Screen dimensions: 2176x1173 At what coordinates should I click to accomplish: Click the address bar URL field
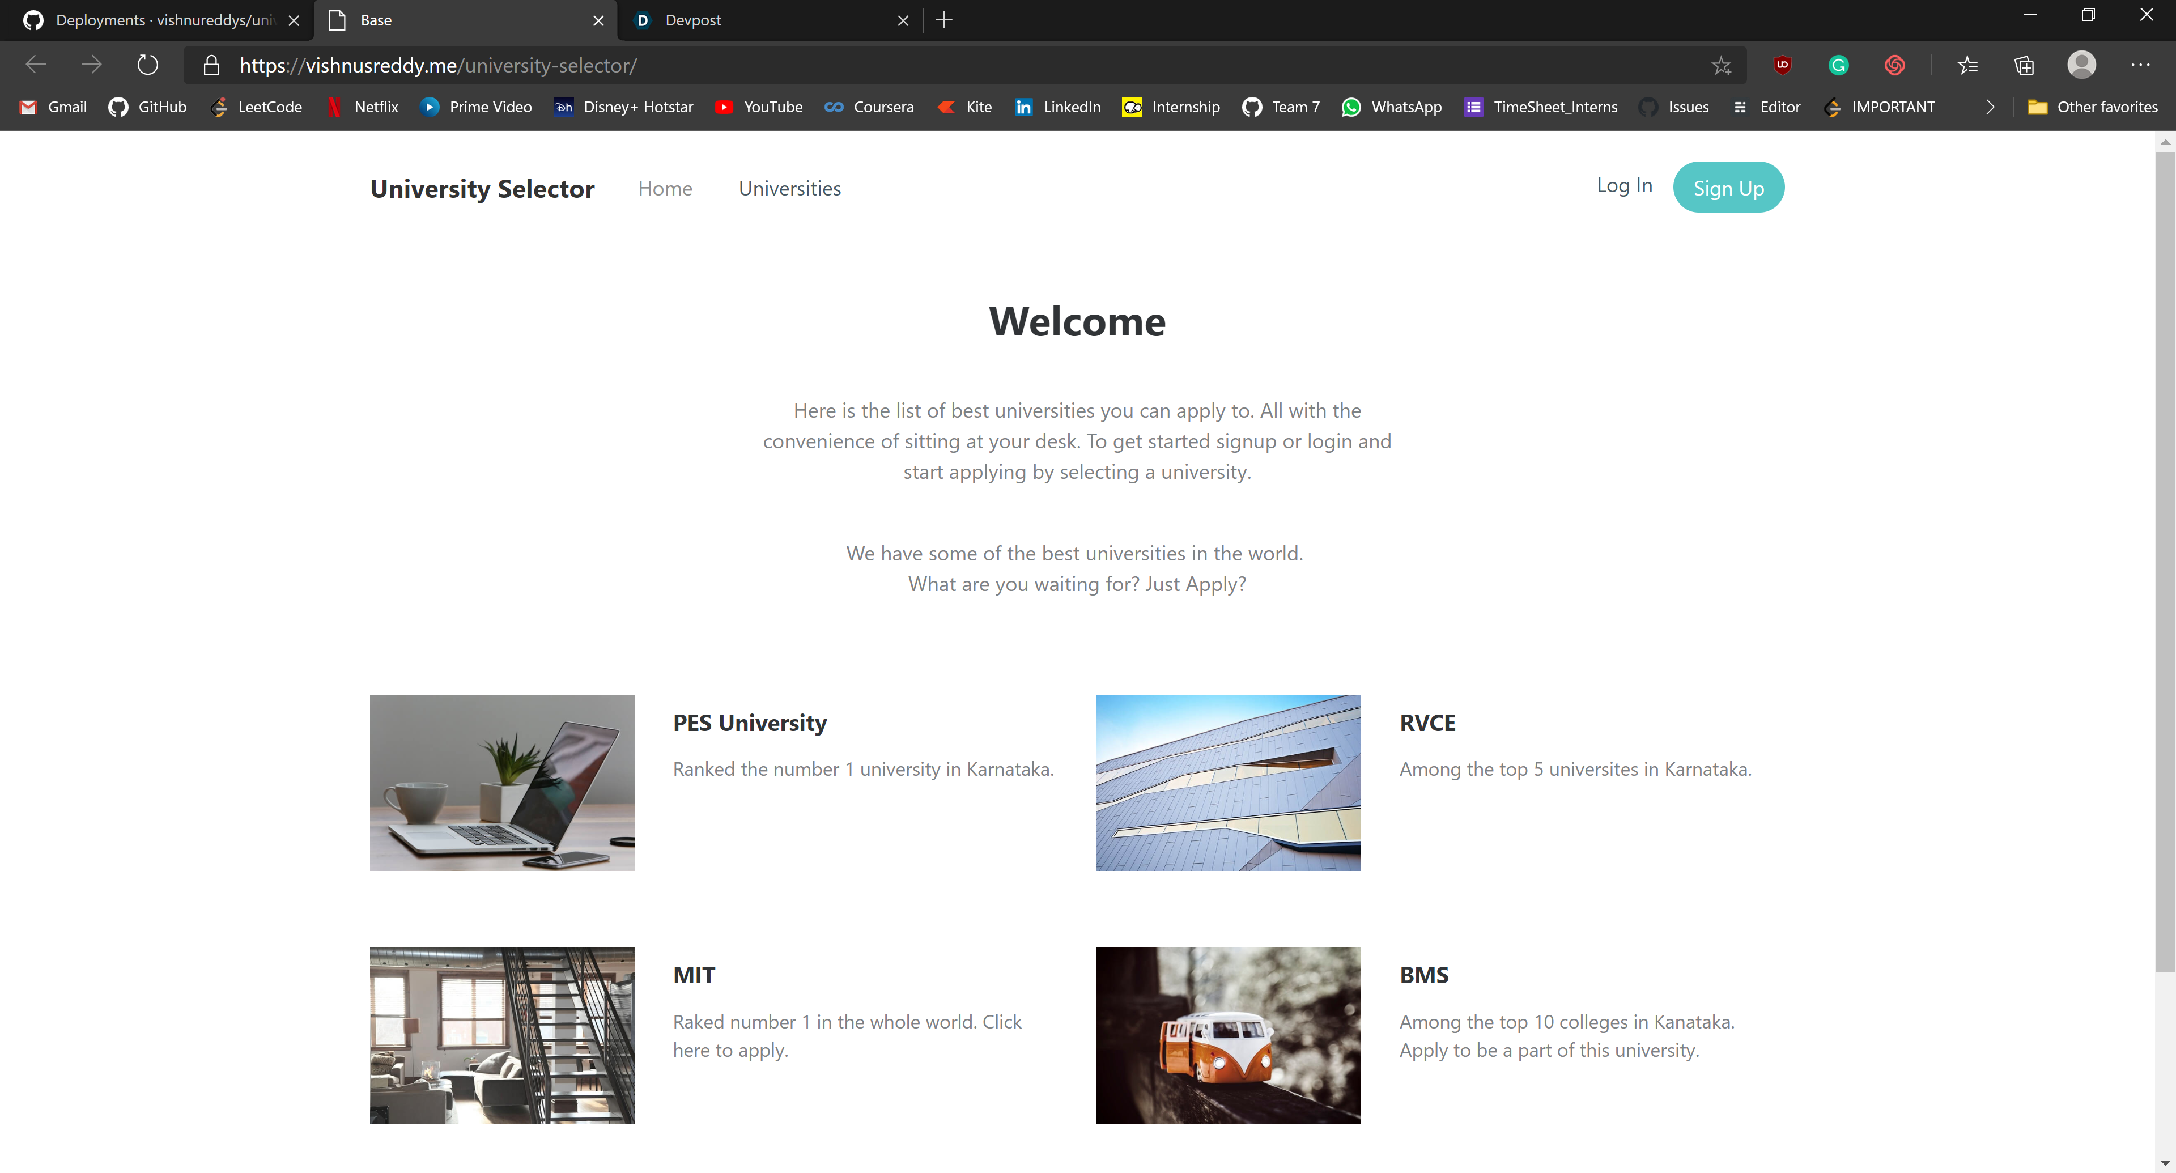929,65
